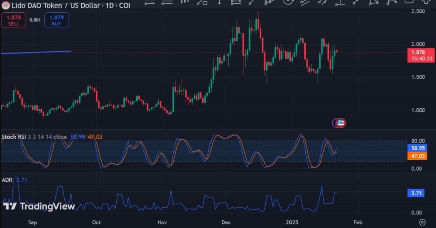Viewport: 436px width, 228px height.
Task: Click the blue 3.71 ADR scale label
Action: pos(416,193)
